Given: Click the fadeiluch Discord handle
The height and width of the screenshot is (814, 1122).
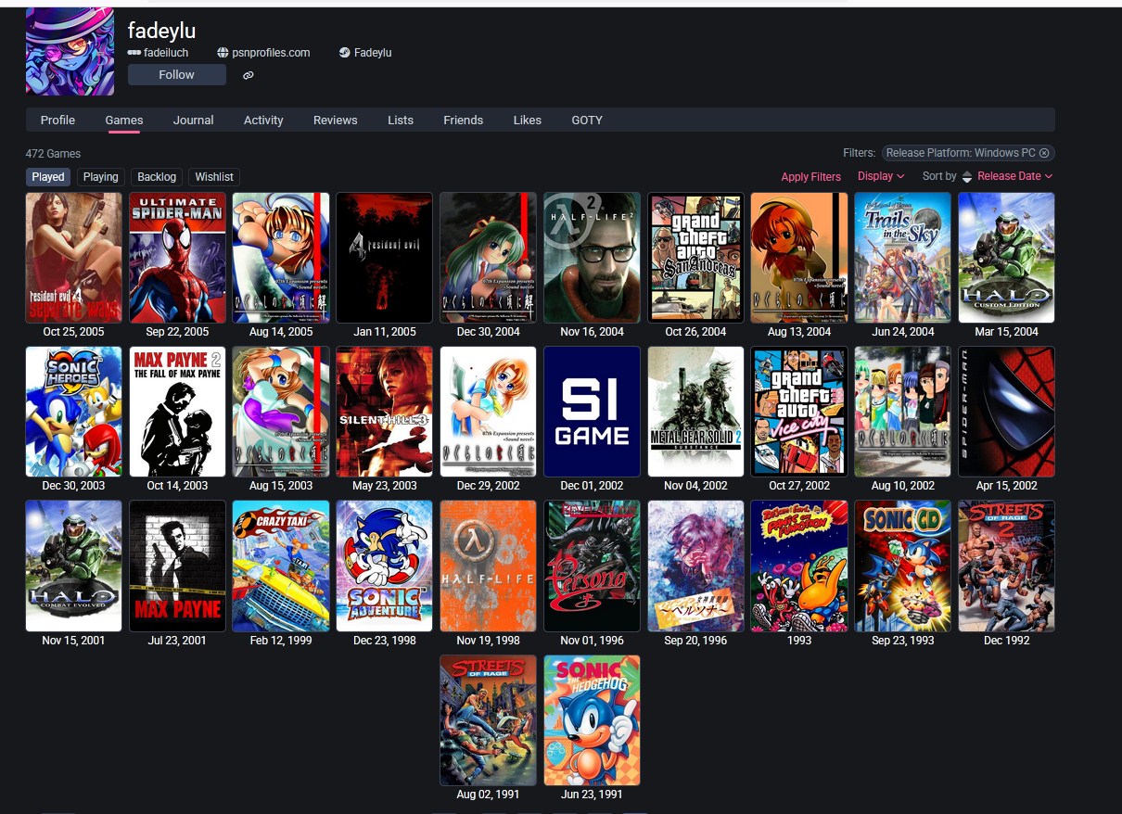Looking at the screenshot, I should coord(166,53).
